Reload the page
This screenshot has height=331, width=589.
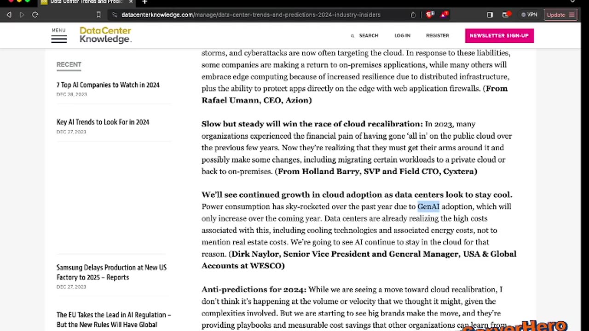coord(35,15)
